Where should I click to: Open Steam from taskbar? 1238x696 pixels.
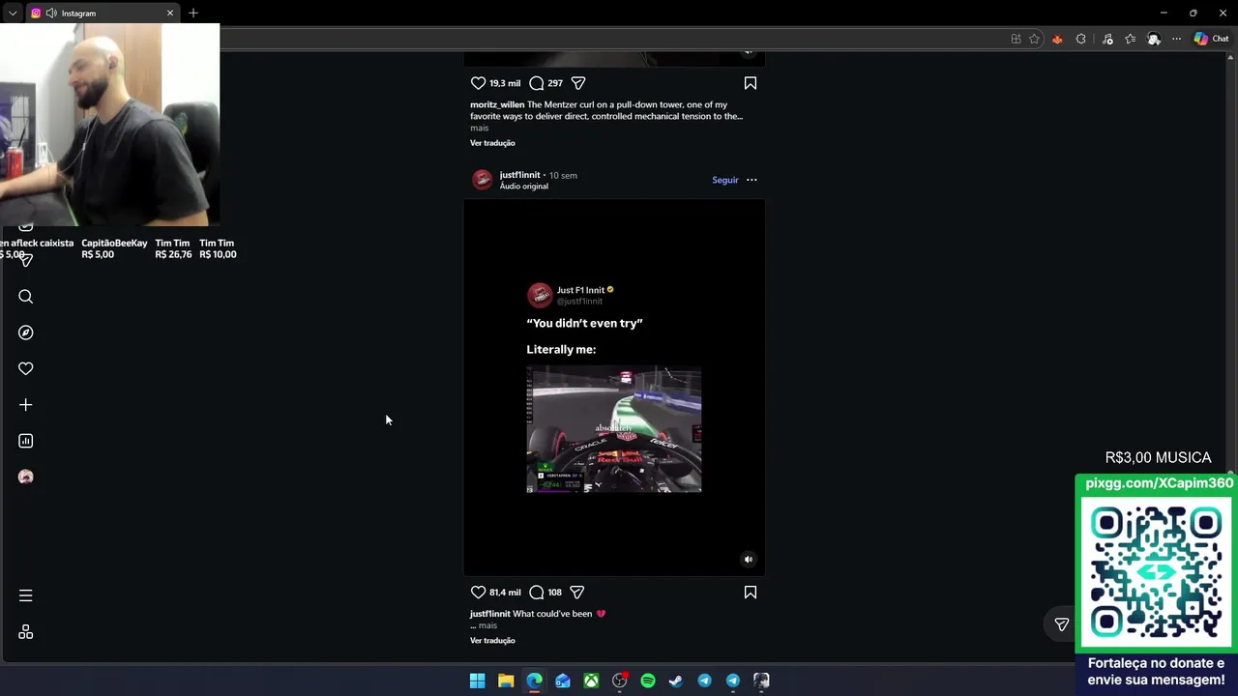(676, 681)
